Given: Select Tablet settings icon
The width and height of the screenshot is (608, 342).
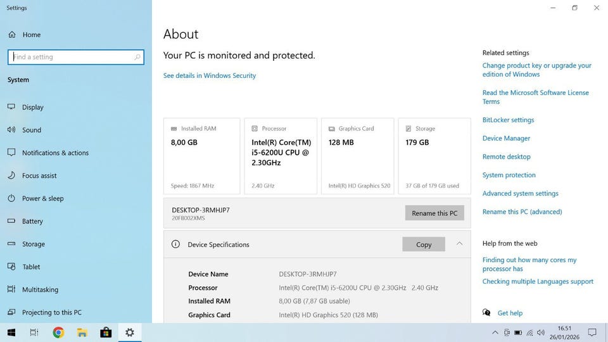Looking at the screenshot, I should pos(11,267).
